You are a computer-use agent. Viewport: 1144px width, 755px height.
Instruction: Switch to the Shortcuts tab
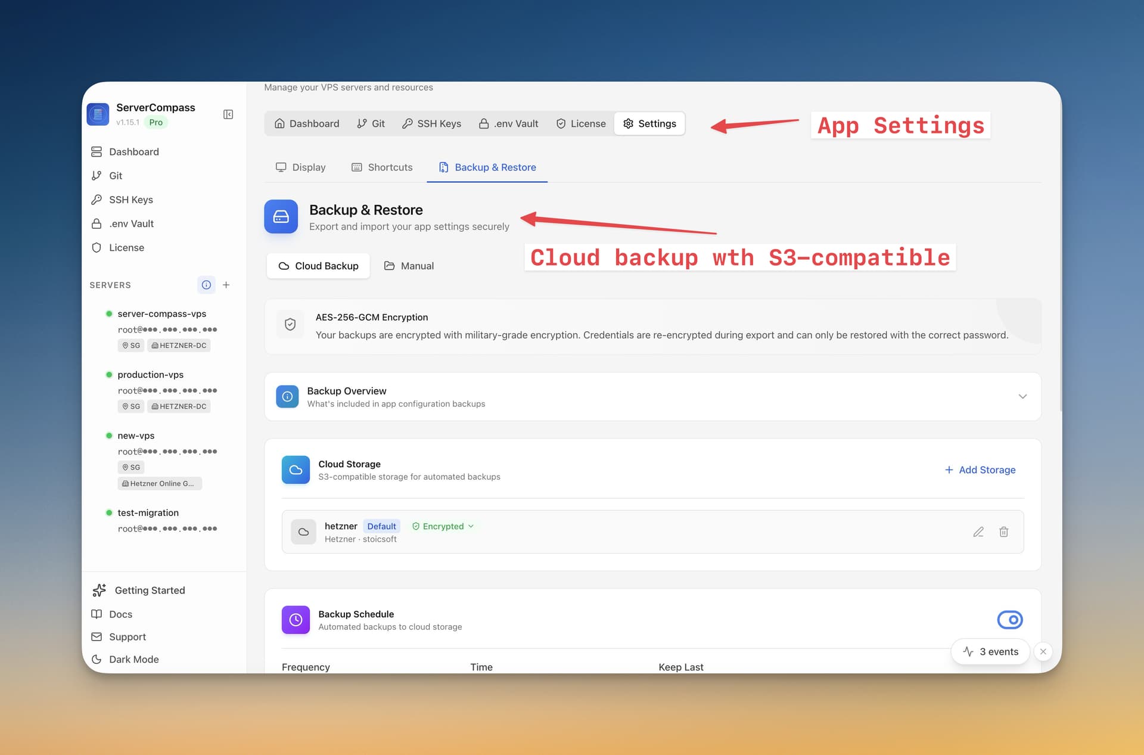[x=382, y=167]
